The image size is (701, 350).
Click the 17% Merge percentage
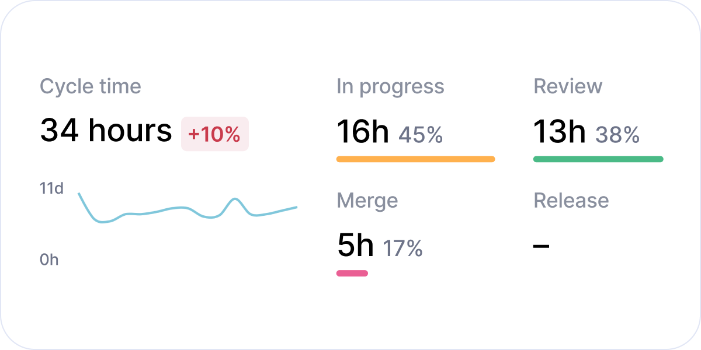[x=402, y=249]
